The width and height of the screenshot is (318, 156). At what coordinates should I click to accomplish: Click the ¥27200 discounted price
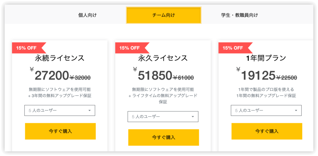coord(52,75)
